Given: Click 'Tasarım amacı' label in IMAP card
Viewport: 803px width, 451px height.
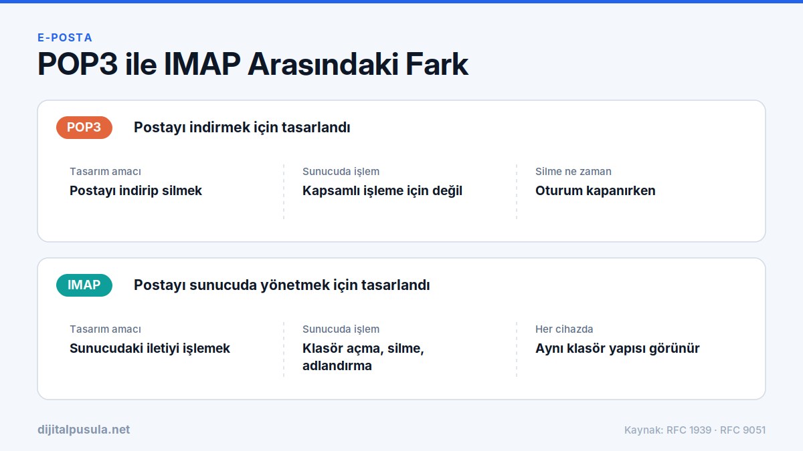Looking at the screenshot, I should pos(105,329).
